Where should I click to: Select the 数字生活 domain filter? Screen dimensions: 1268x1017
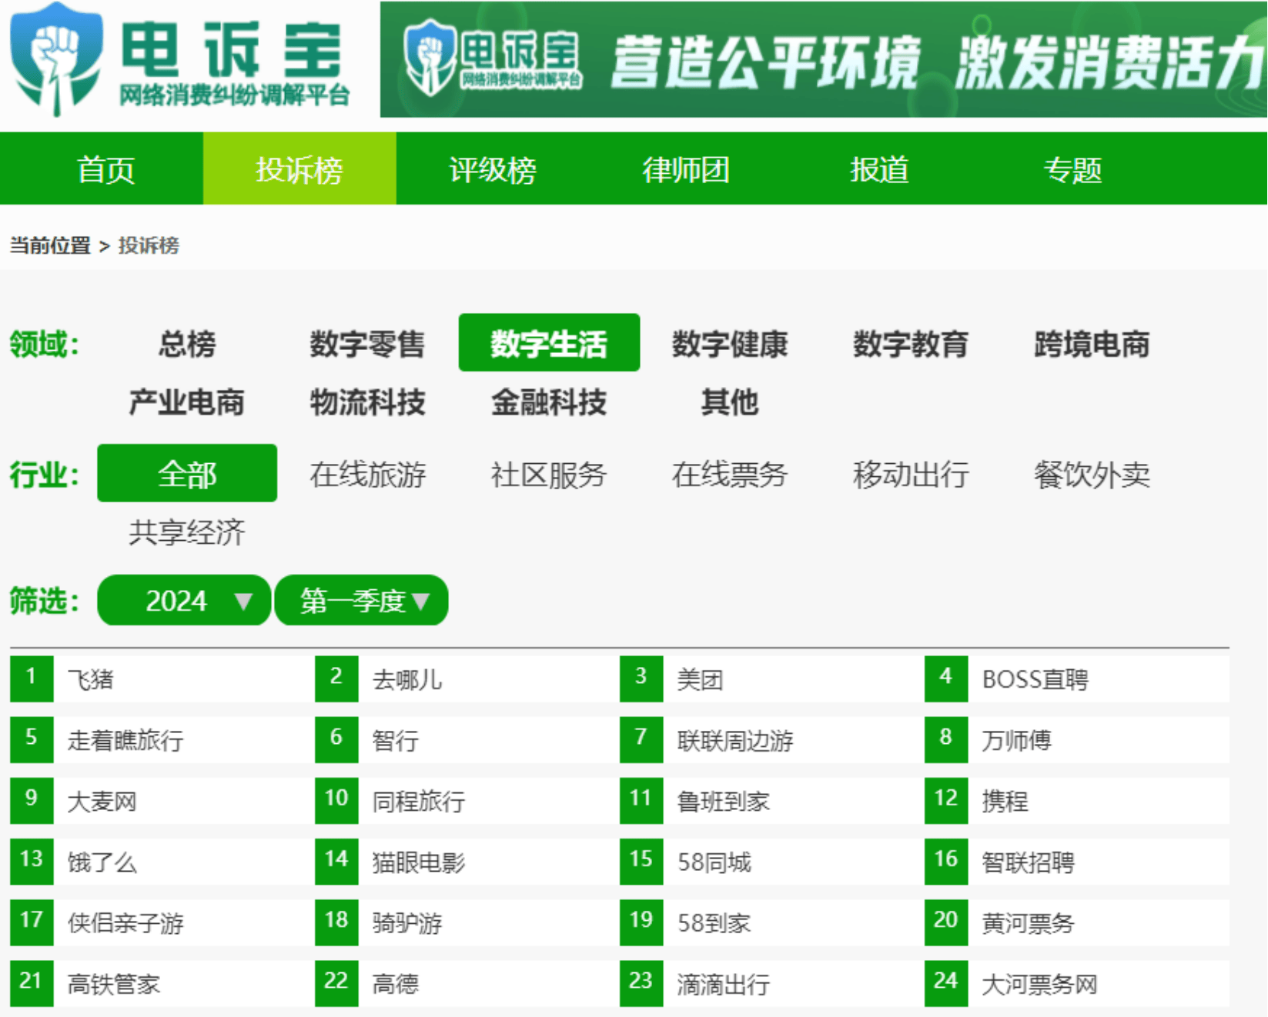click(x=549, y=343)
